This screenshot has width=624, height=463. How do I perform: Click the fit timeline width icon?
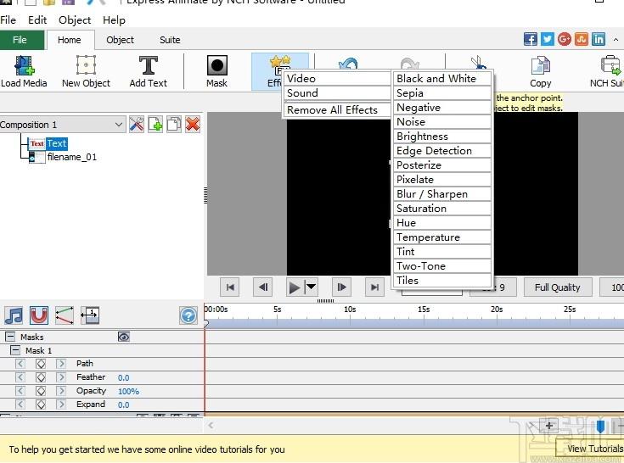click(89, 315)
